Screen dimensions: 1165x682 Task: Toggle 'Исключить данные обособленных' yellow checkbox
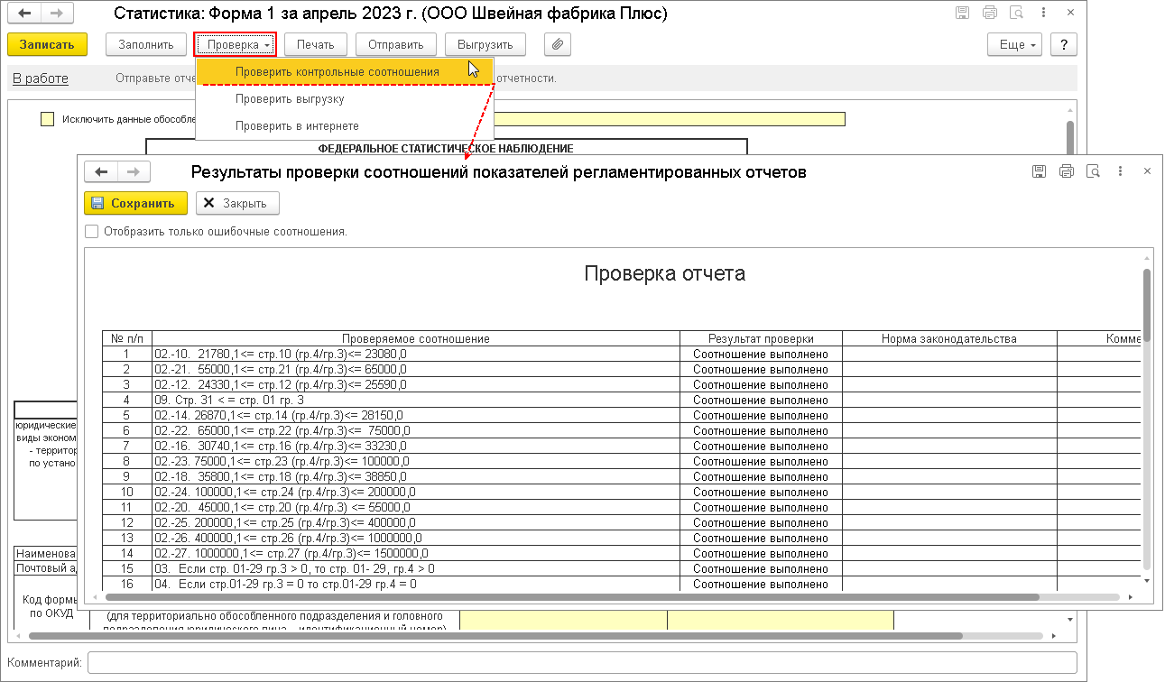coord(47,119)
